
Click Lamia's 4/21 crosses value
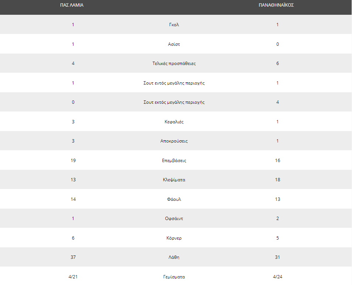(x=73, y=277)
